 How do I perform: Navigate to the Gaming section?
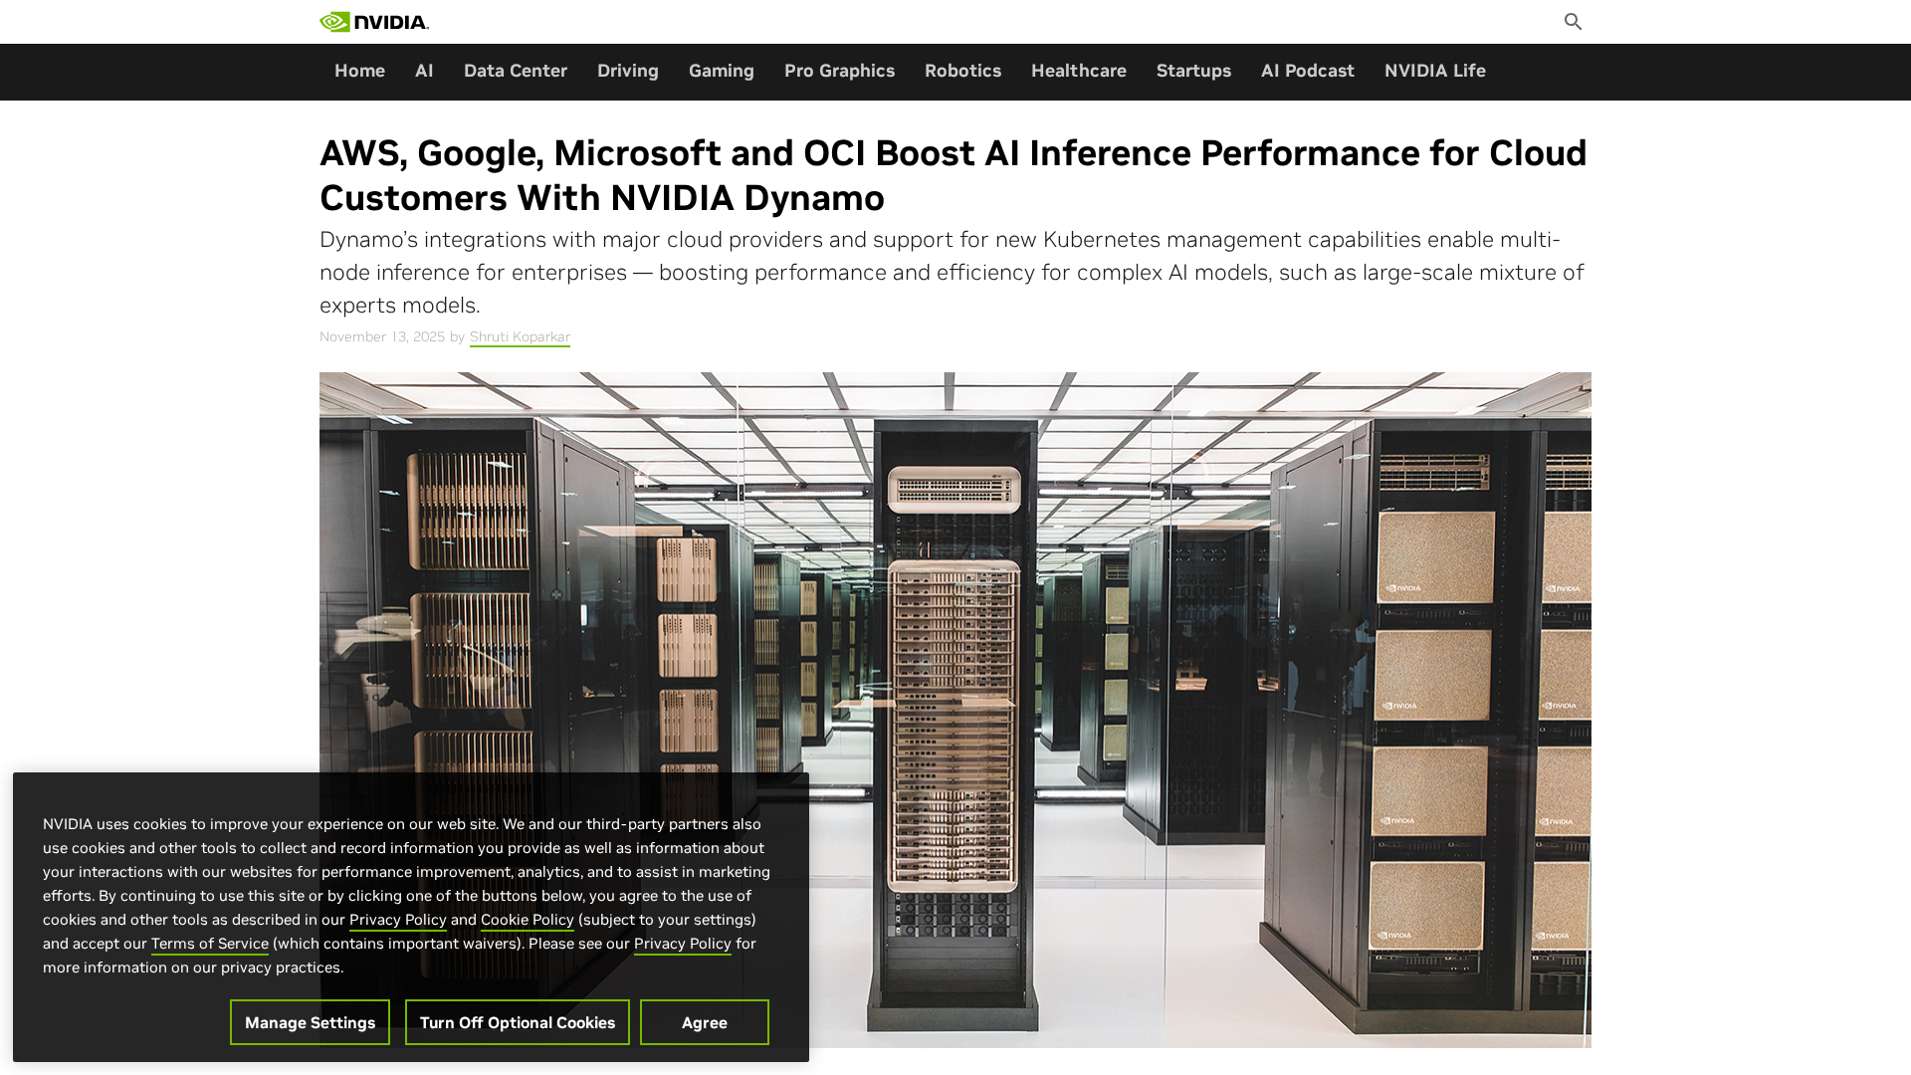[x=722, y=71]
